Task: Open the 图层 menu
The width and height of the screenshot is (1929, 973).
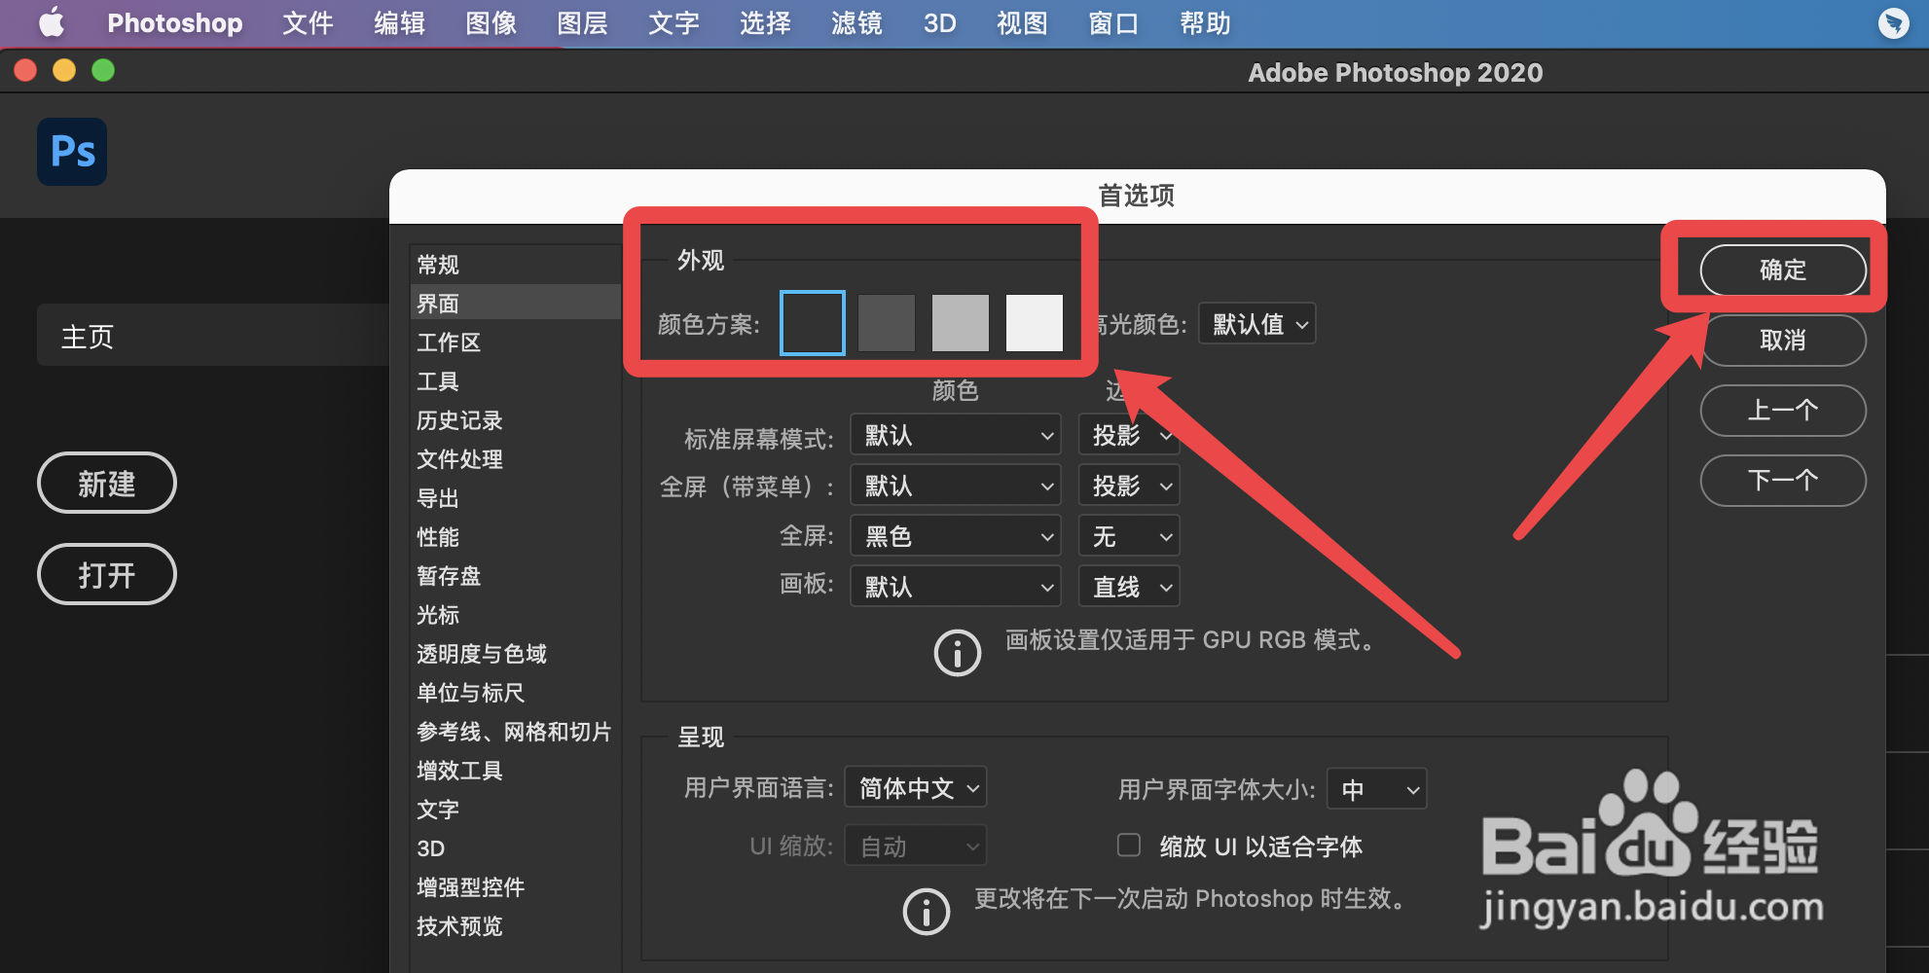Action: (x=582, y=22)
